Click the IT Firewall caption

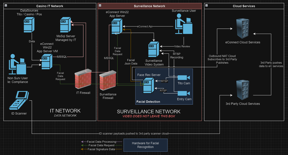(x=83, y=93)
